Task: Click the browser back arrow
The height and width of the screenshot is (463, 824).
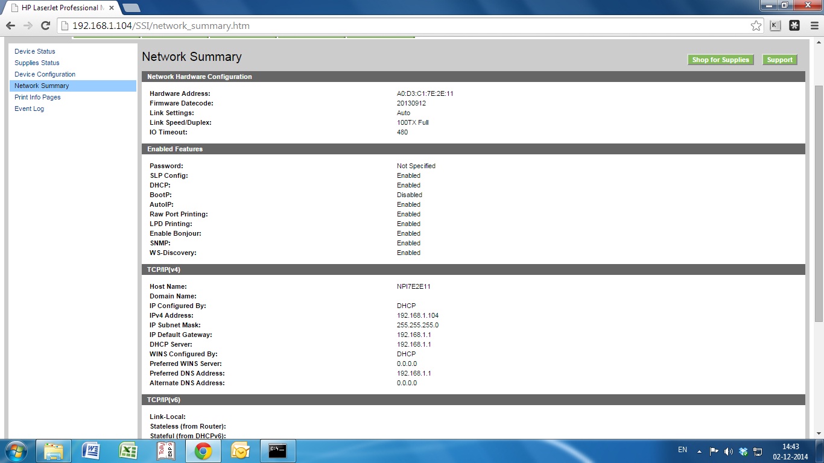Action: 10,26
